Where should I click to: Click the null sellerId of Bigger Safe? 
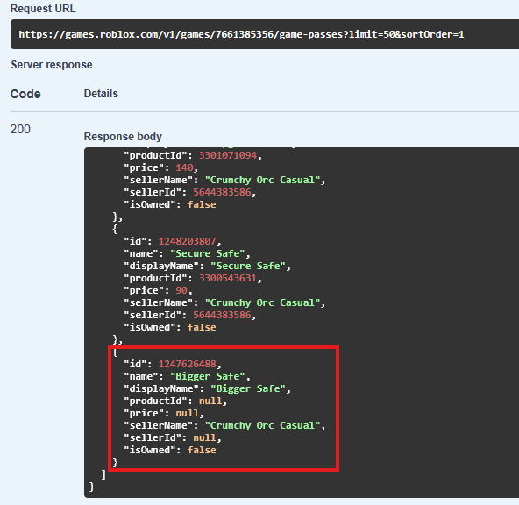click(204, 437)
